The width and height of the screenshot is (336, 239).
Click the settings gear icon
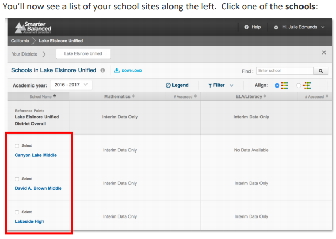pos(276,27)
